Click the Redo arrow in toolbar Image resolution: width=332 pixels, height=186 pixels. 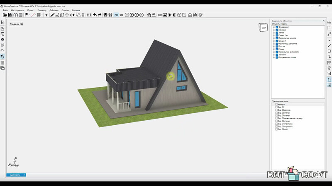100,15
